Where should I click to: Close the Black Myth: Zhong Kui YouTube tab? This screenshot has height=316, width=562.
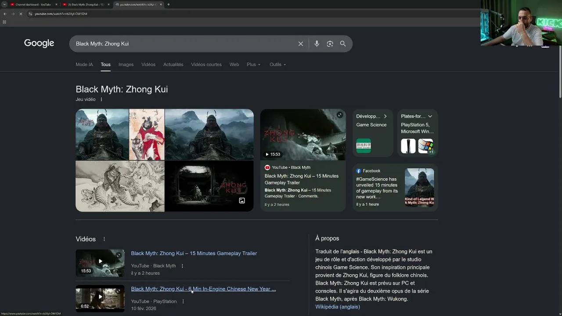pos(108,4)
